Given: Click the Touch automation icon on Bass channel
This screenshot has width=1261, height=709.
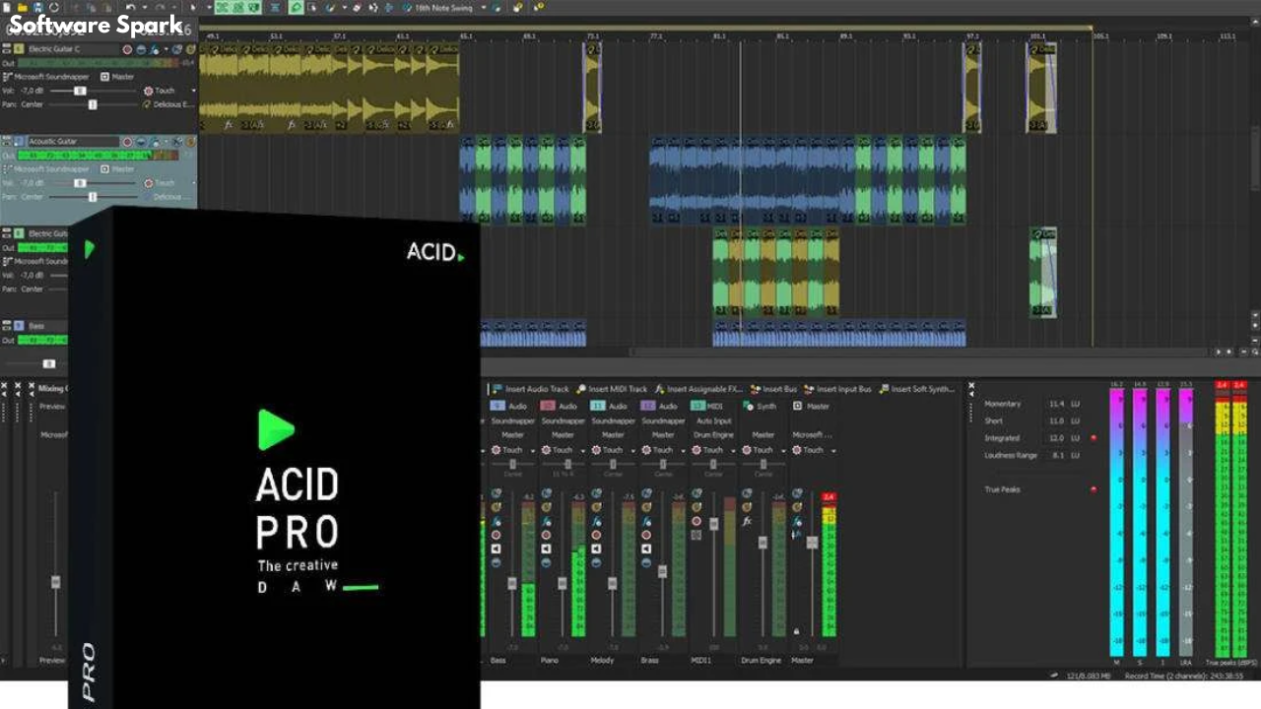Looking at the screenshot, I should point(497,450).
